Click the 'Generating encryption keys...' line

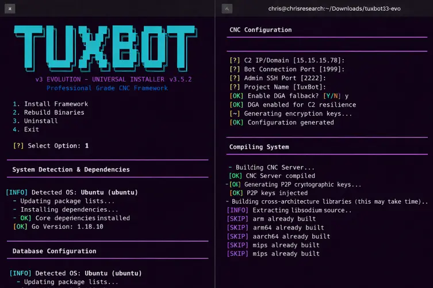[x=291, y=114]
